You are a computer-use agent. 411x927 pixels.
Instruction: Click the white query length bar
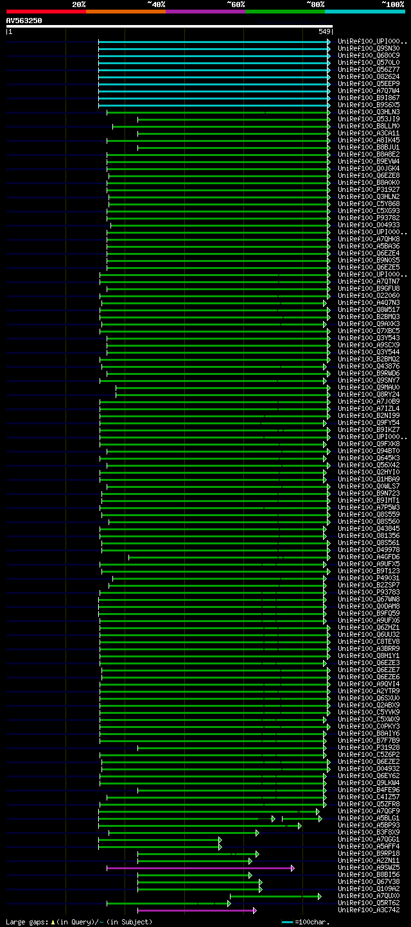170,26
